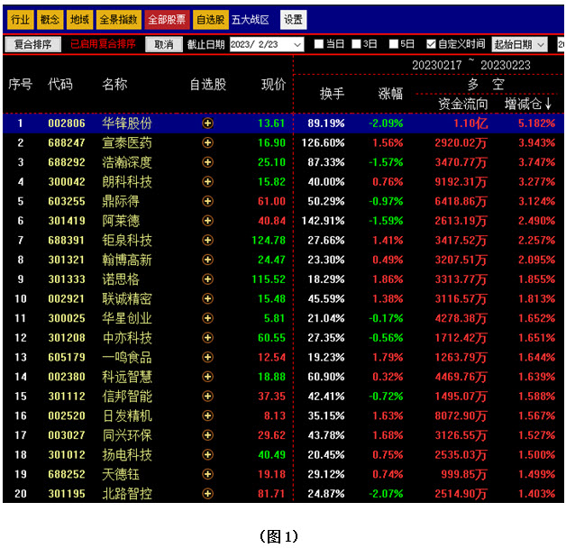Click the 复合排序 button

pyautogui.click(x=32, y=44)
